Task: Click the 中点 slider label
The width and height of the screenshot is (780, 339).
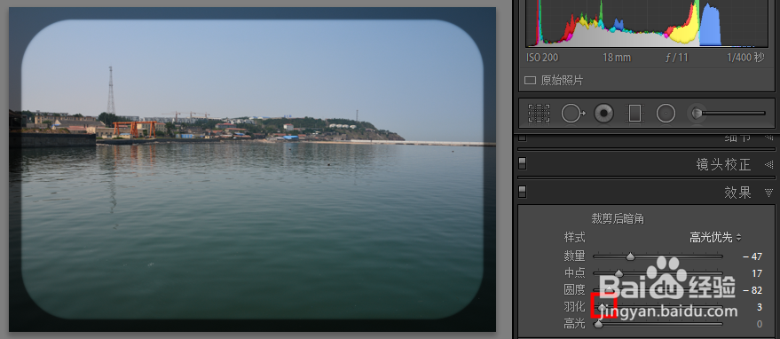Action: (x=574, y=272)
